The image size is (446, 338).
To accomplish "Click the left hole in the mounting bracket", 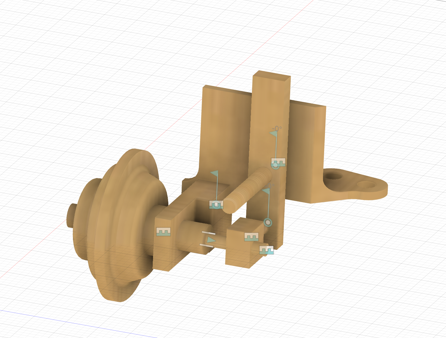I will coord(333,176).
